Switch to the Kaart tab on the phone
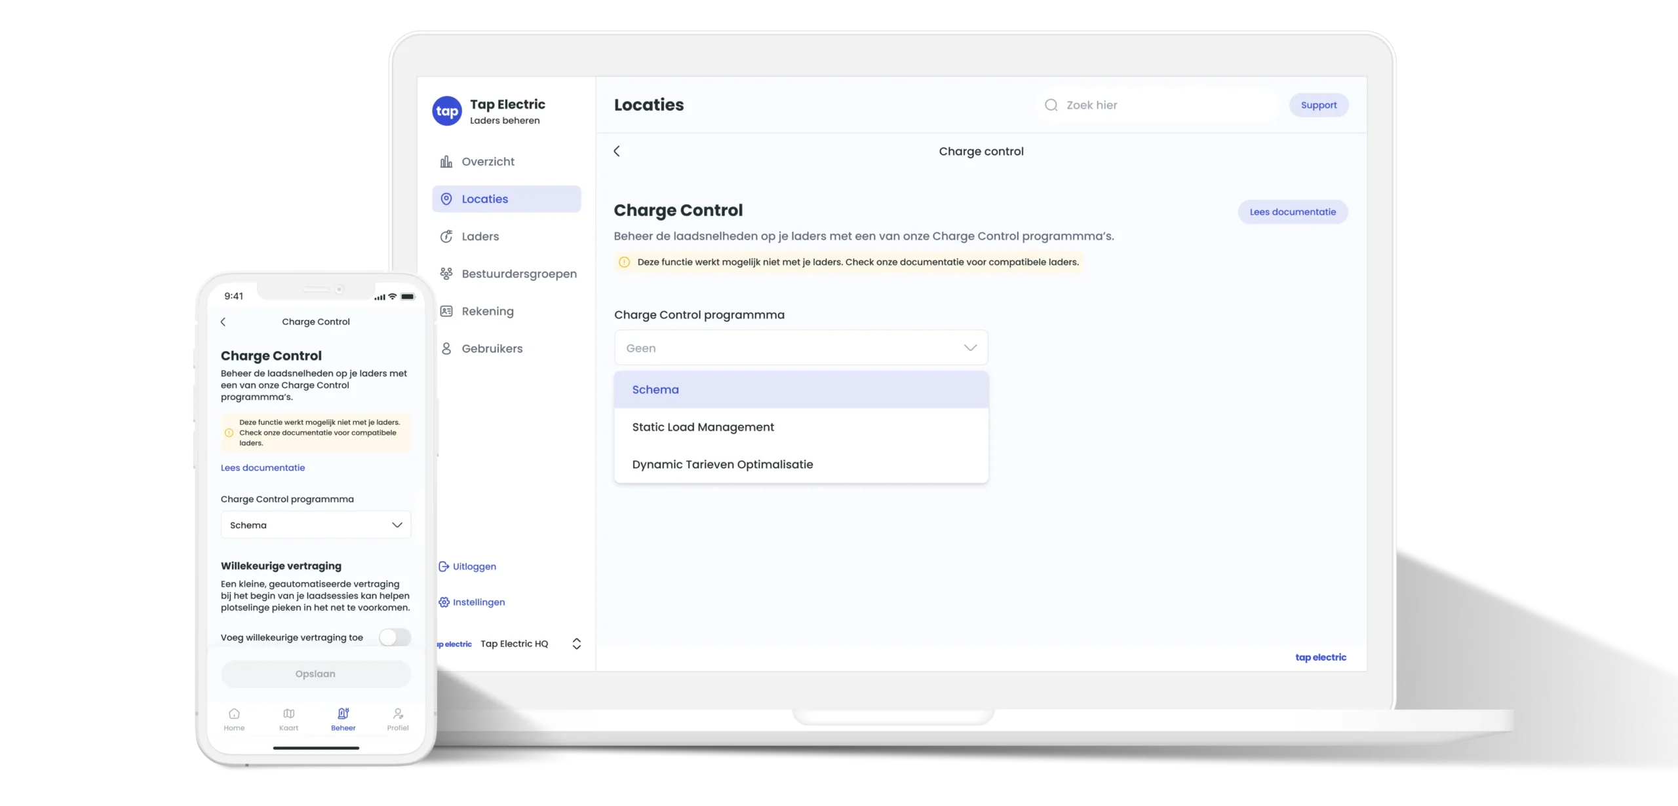1678x806 pixels. pos(288,718)
